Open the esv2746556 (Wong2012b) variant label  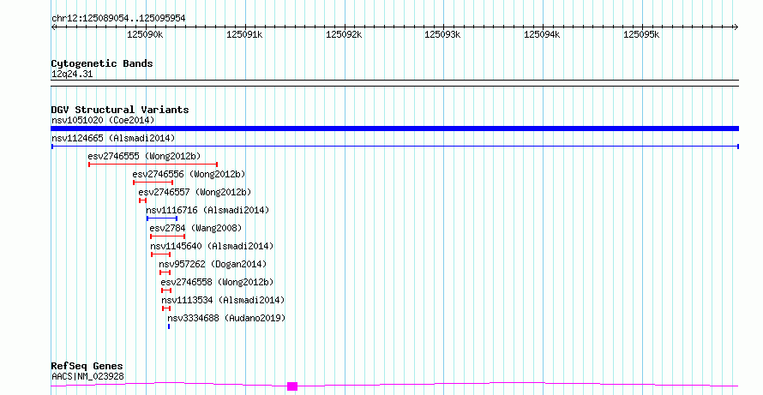[x=189, y=174]
